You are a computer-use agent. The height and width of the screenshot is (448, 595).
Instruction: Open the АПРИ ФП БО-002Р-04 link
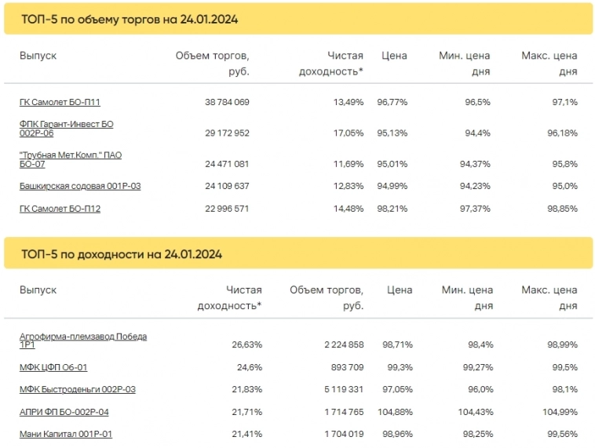pos(64,412)
